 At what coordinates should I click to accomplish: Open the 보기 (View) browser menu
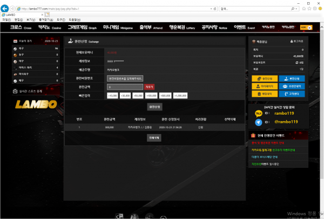pyautogui.click(x=31, y=19)
